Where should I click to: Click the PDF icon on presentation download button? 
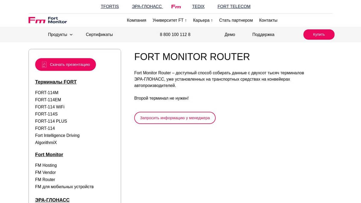tap(44, 64)
